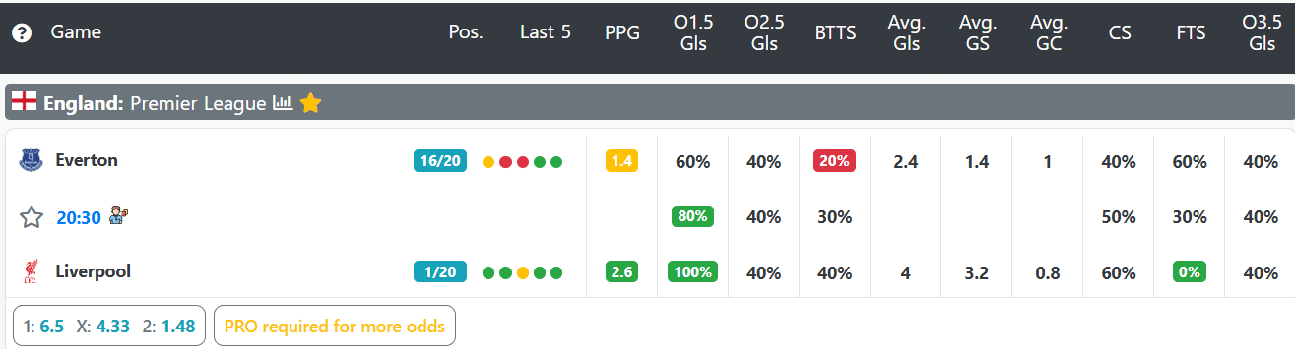Screen dimensions: 1295x358
Task: Click the yellow Premier League favorite star
Action: pyautogui.click(x=310, y=102)
